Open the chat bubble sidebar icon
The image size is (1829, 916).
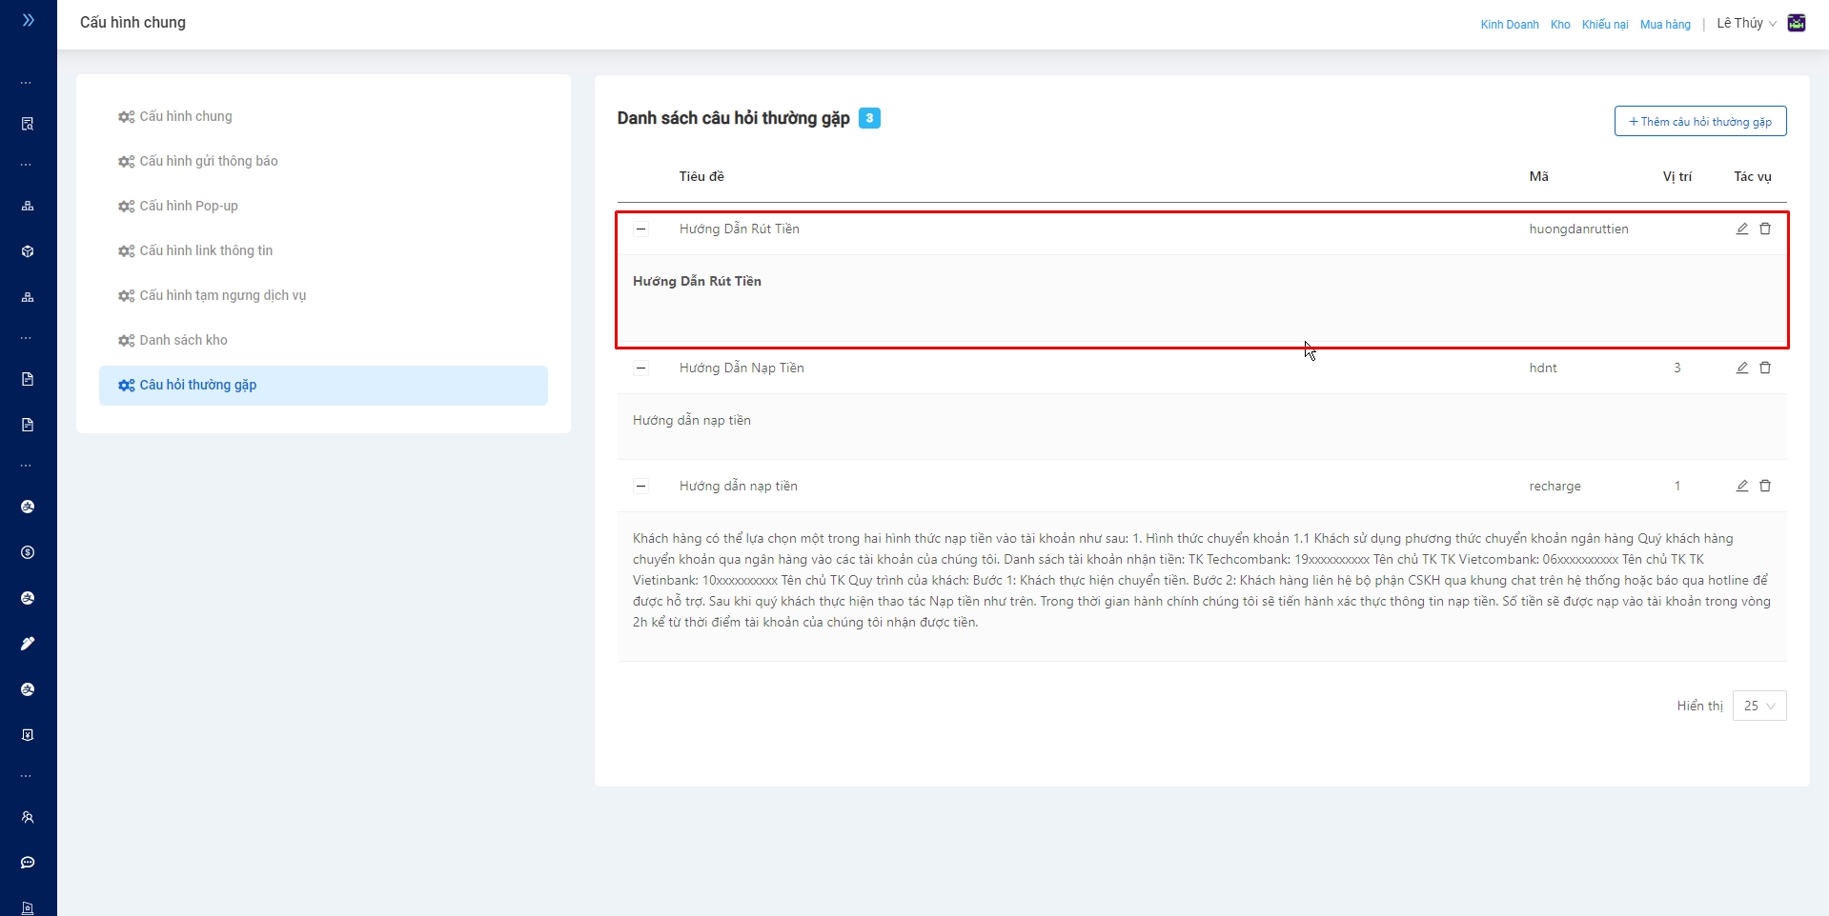pos(28,863)
